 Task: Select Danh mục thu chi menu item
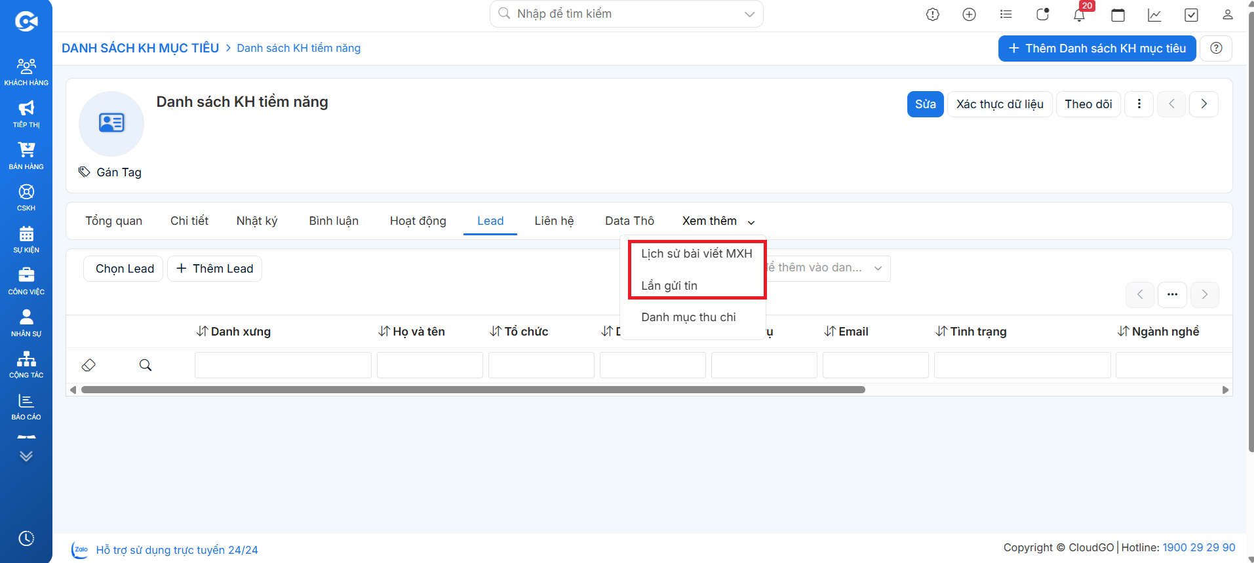tap(688, 317)
